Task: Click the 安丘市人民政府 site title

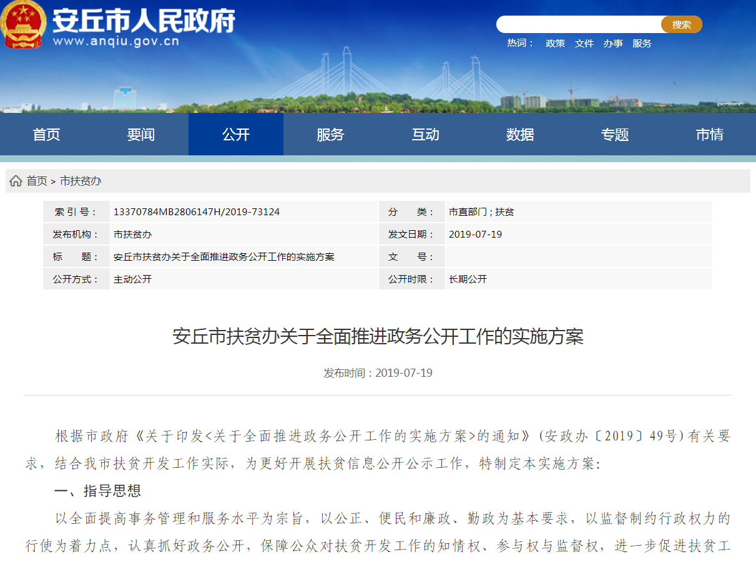Action: (x=144, y=21)
